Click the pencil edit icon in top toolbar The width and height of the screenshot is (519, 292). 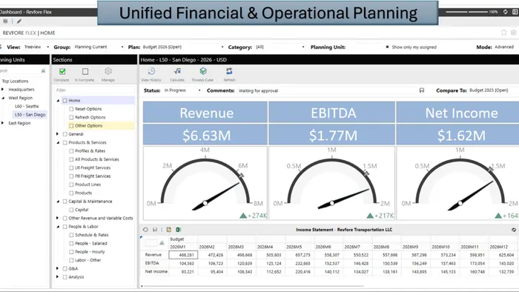tap(19, 21)
